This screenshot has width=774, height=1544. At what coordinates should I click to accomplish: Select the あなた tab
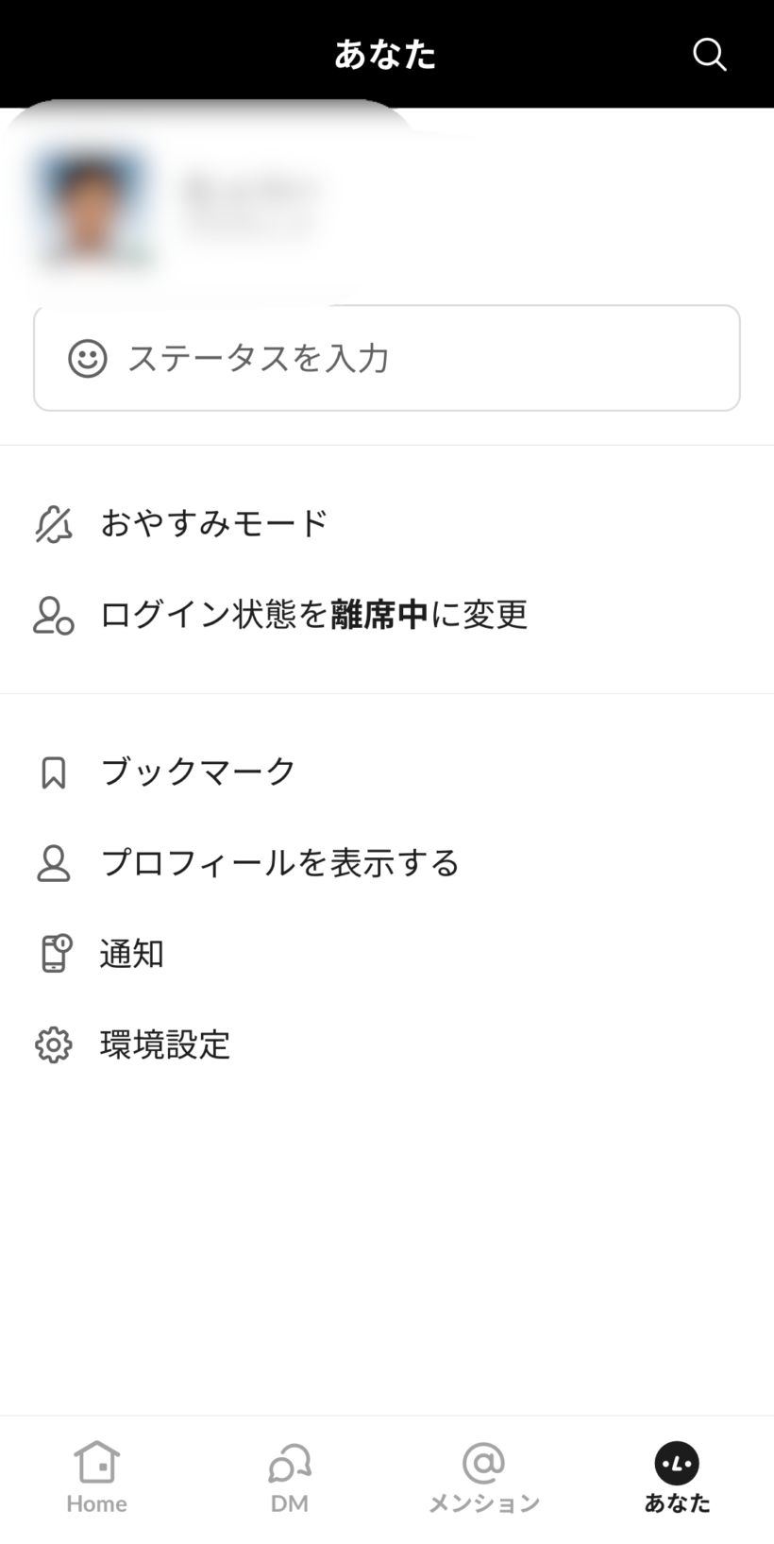677,1476
